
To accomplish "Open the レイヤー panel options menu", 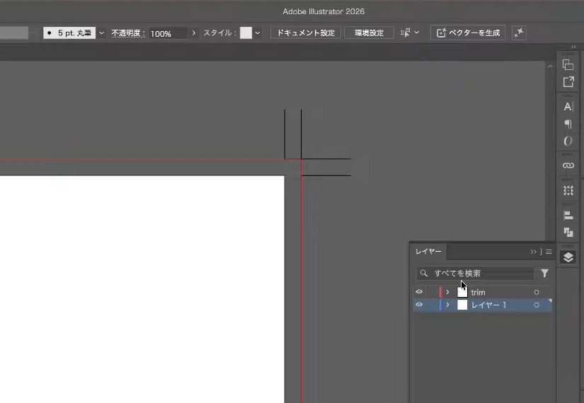I will click(549, 252).
